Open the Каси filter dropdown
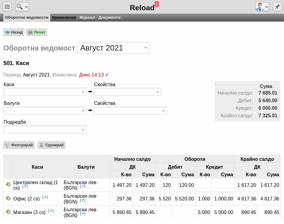 tap(45, 92)
